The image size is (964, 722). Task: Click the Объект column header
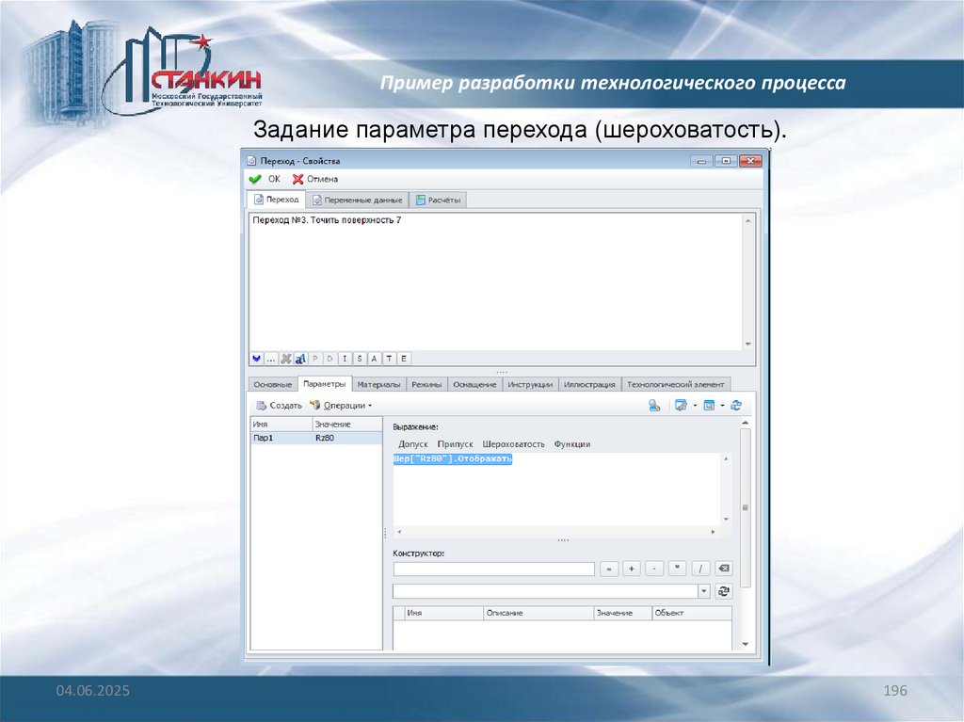click(692, 613)
